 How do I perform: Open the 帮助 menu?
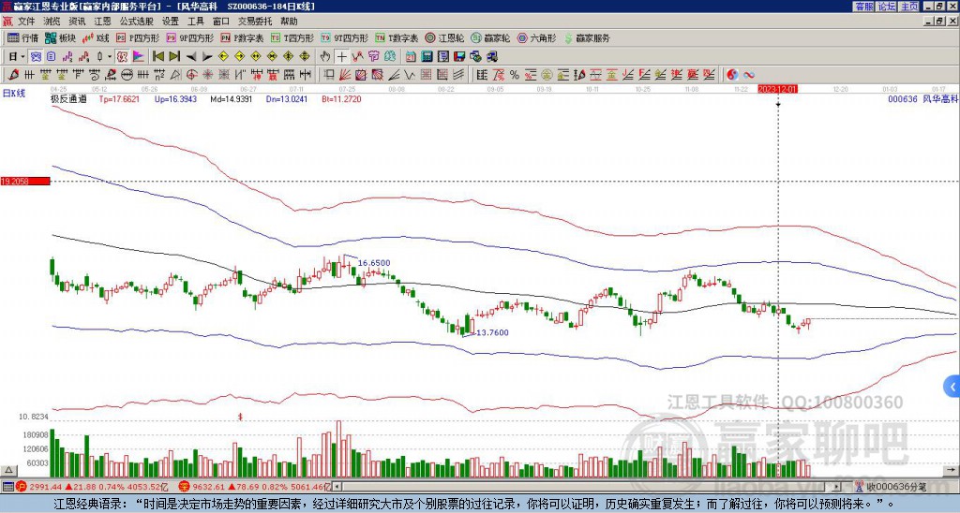pos(289,22)
